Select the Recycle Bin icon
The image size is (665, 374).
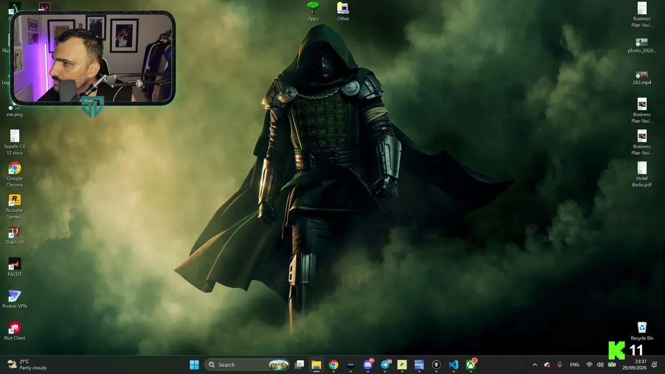(642, 331)
